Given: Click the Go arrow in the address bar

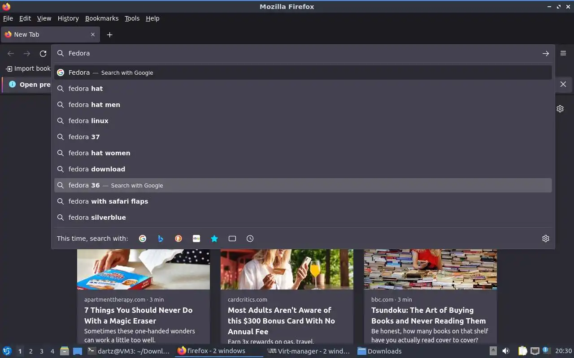Looking at the screenshot, I should [x=545, y=53].
